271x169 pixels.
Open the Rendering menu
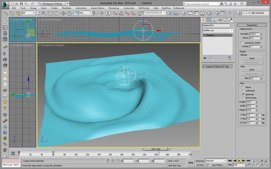pos(114,8)
